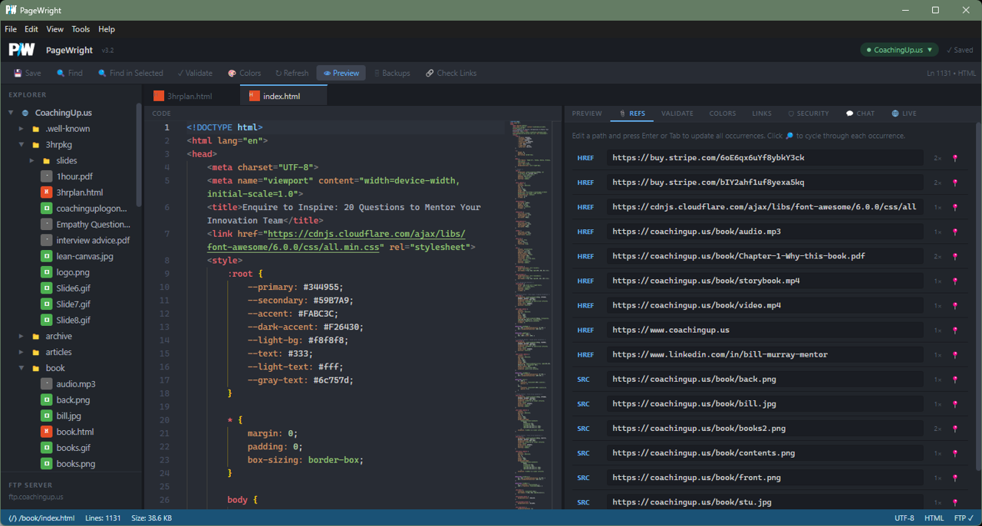Refresh the page using the Refresh icon
The image size is (982, 526).
click(x=278, y=73)
